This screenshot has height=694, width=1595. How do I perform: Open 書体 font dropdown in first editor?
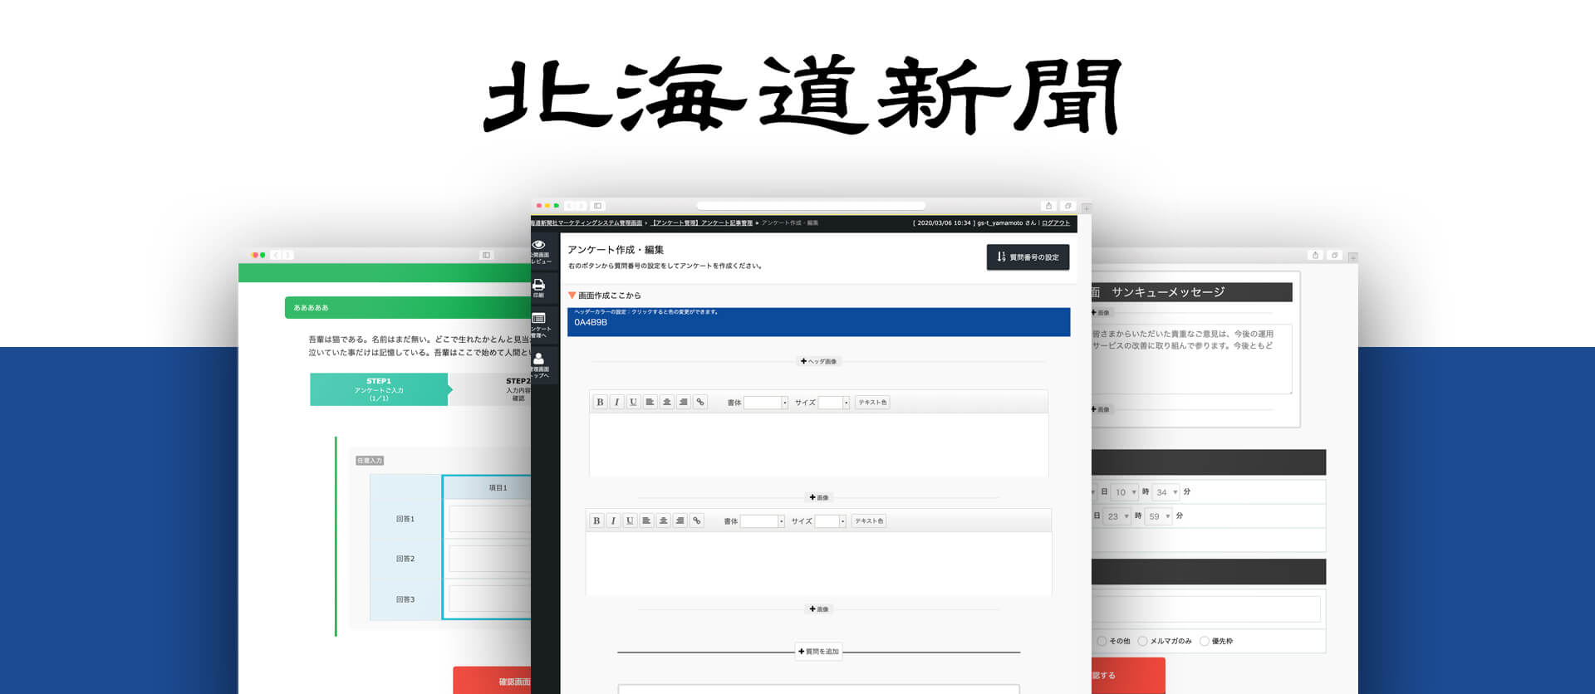tap(766, 403)
